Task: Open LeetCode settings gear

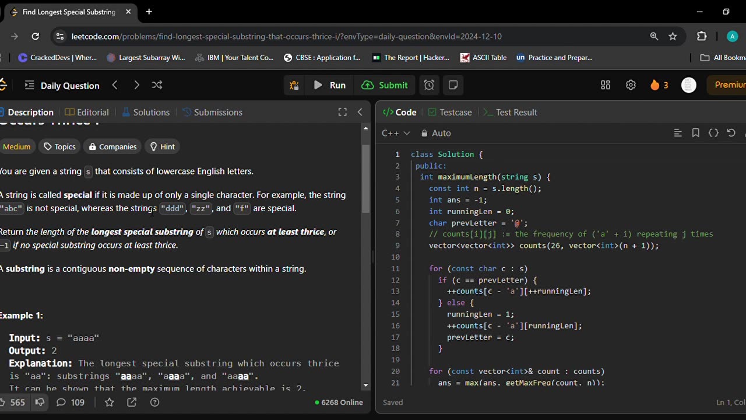Action: tap(631, 85)
